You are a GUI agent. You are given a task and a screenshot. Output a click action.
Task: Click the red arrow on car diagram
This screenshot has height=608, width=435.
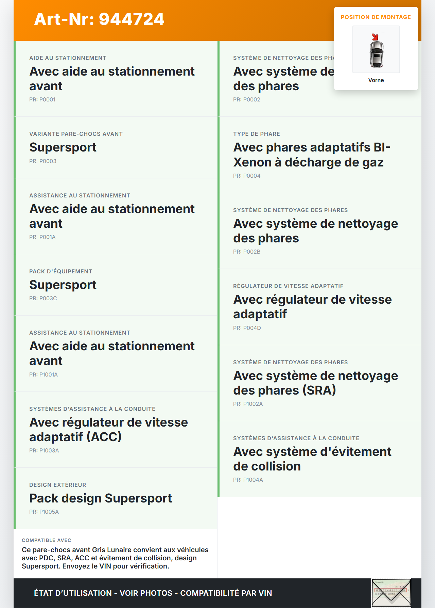point(375,37)
